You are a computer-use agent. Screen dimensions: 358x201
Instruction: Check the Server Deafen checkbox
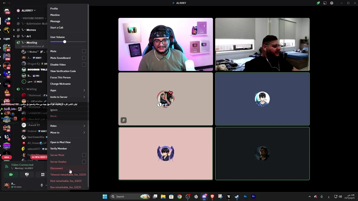pos(84,162)
